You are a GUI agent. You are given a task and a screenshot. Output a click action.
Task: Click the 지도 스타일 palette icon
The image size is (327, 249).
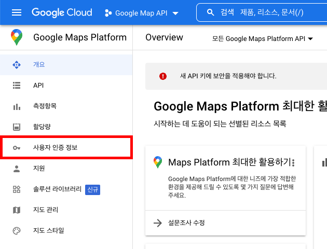pyautogui.click(x=17, y=231)
